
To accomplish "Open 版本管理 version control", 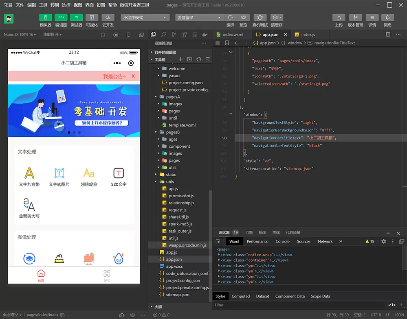I will click(x=355, y=17).
